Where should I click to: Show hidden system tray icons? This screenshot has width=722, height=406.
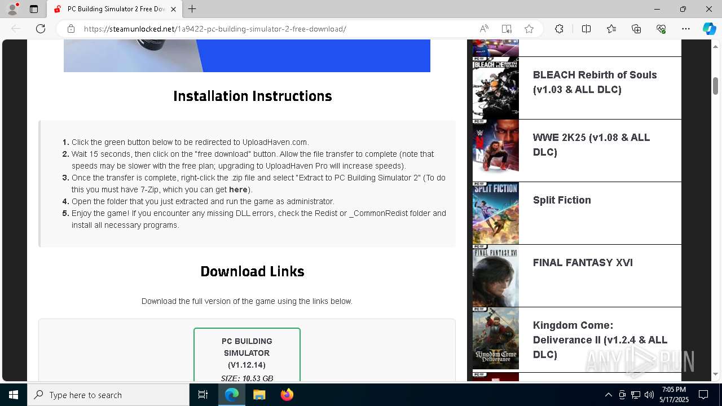[608, 395]
